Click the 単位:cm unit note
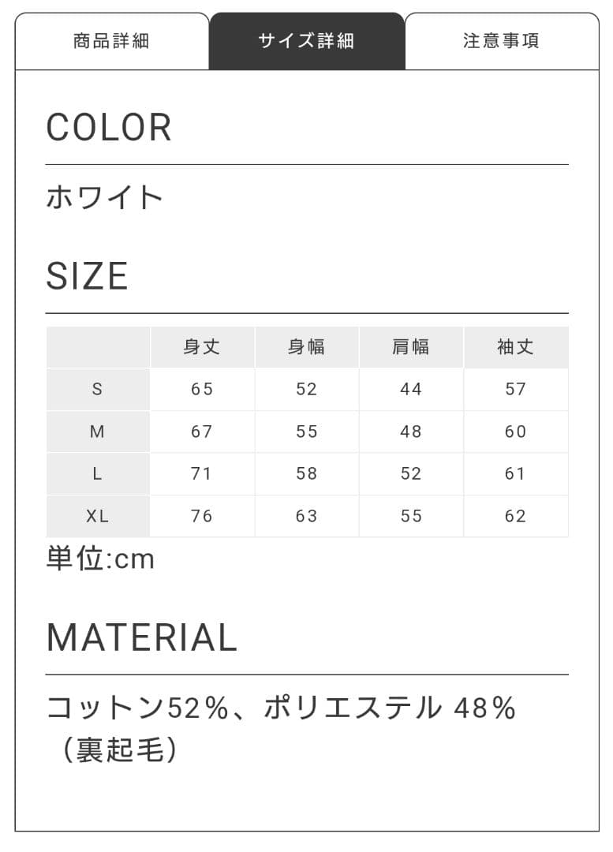 click(100, 559)
